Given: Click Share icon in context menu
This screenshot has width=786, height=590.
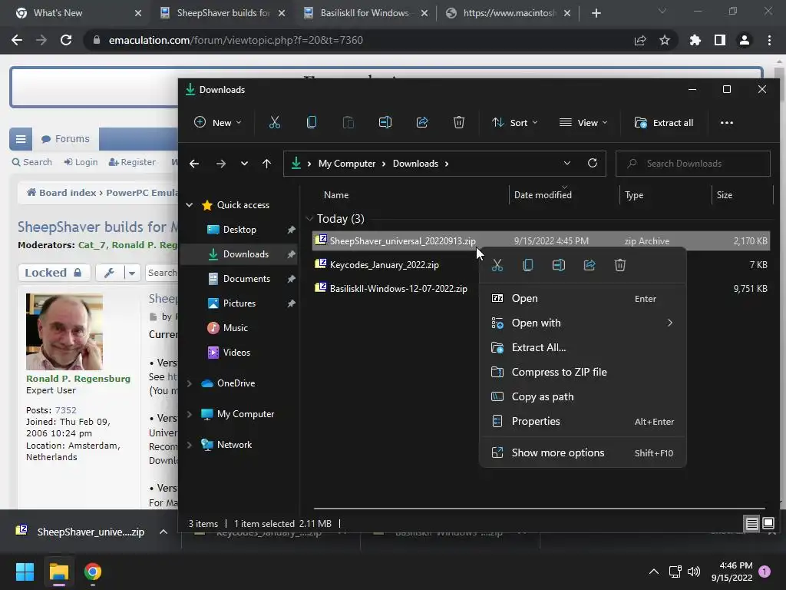Looking at the screenshot, I should [x=589, y=265].
